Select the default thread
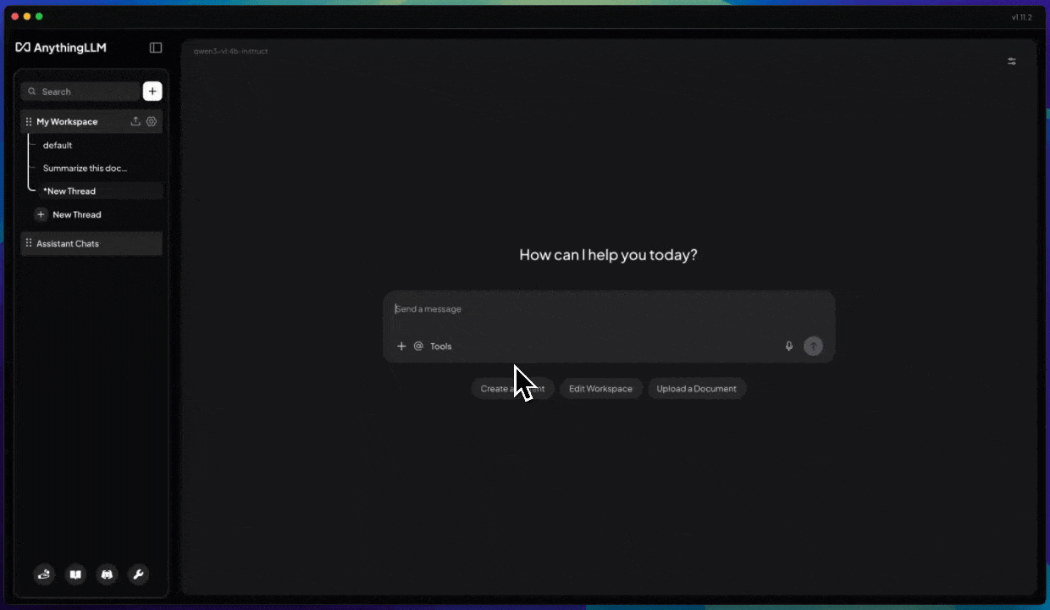1050x610 pixels. [58, 146]
